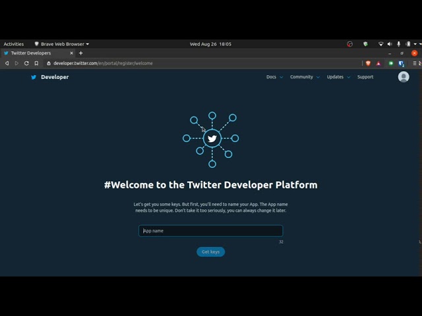Go back with the browser back arrow
The image size is (422, 316).
[7, 63]
